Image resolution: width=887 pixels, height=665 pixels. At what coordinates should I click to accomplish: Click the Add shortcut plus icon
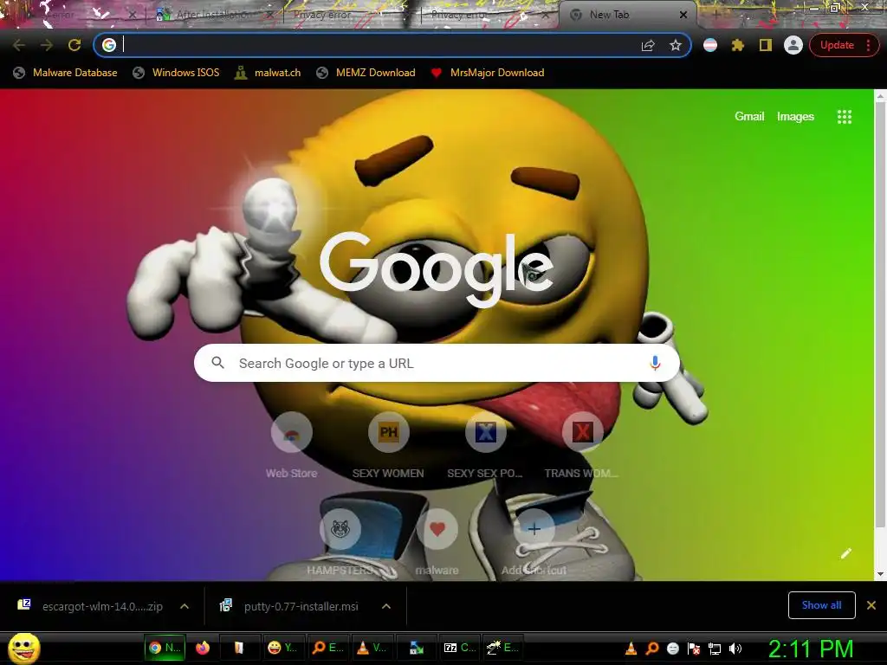pyautogui.click(x=534, y=529)
